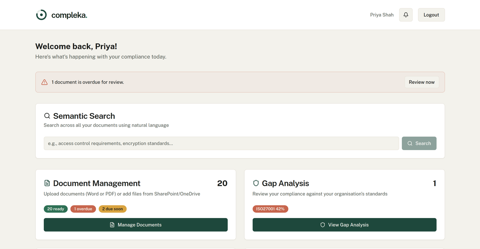Click the Semantic Search heading
The width and height of the screenshot is (480, 249).
84,116
